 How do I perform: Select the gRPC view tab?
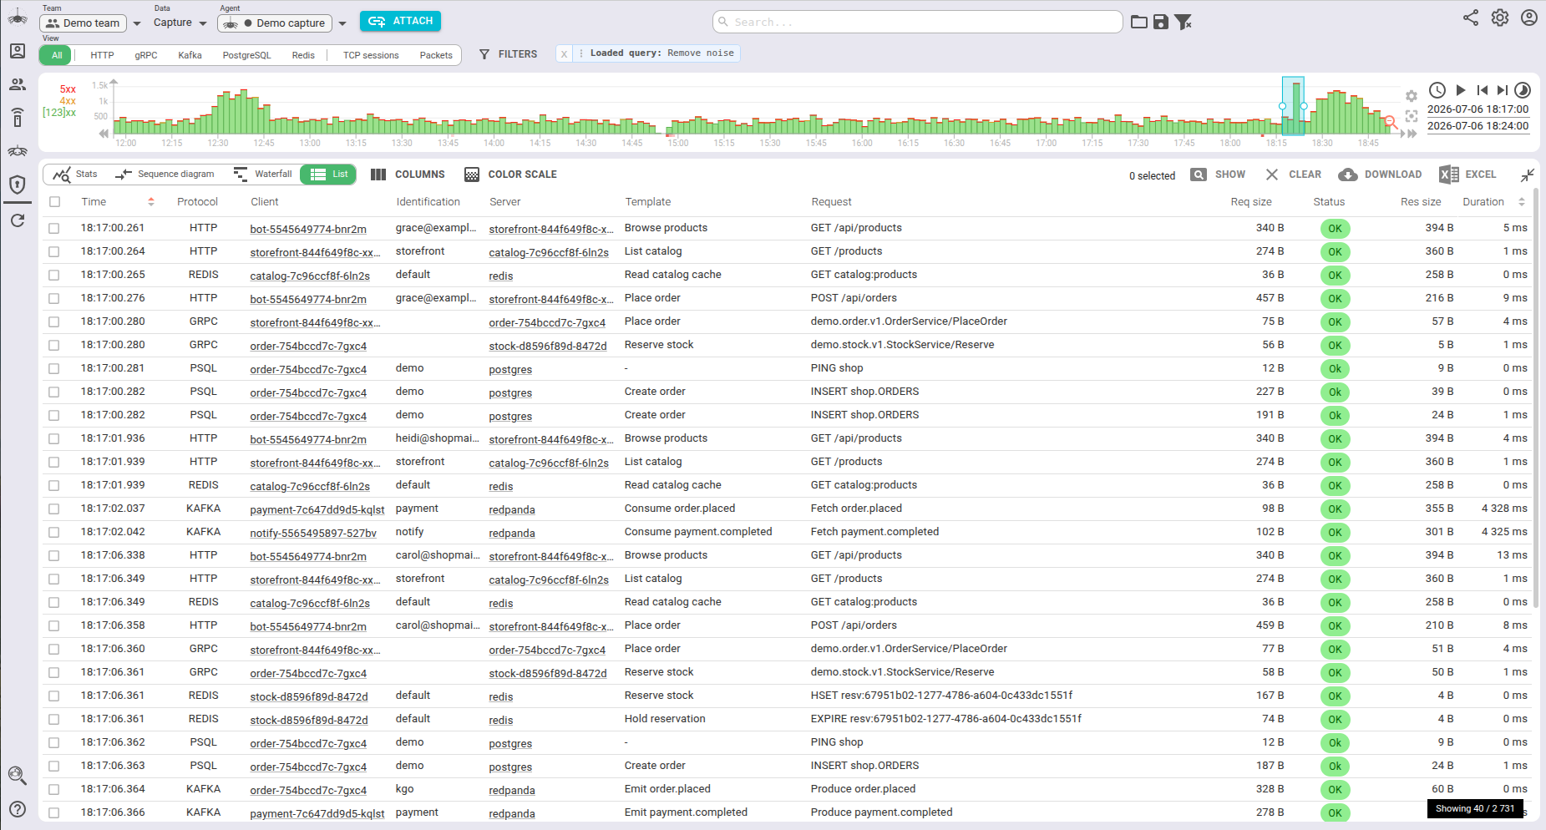click(x=146, y=55)
